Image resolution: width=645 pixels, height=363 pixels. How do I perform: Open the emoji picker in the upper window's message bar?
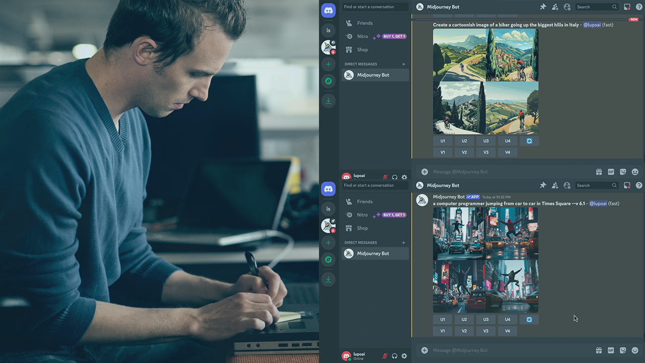click(x=635, y=172)
